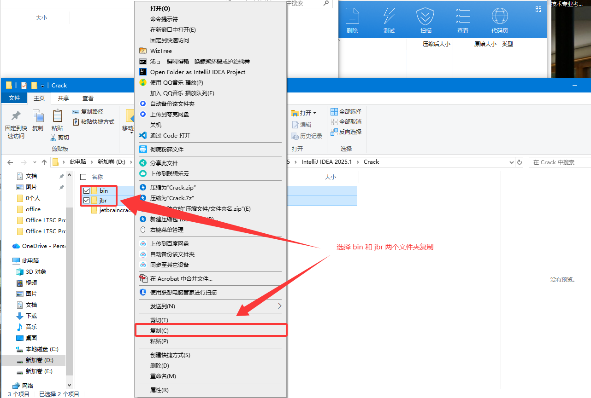Choose 分享此文件 menu entry
Viewport: 591px width, 398px height.
pos(210,163)
